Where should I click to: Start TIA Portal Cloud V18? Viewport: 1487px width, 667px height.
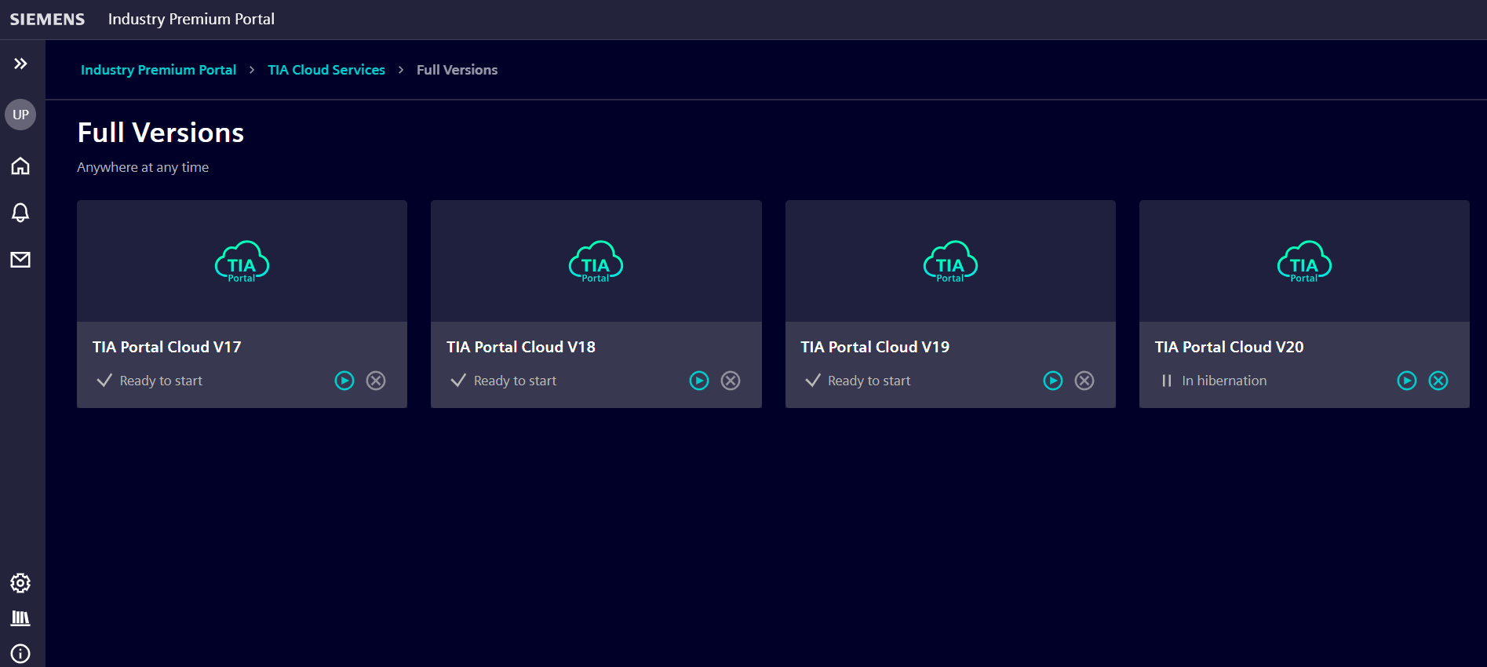pos(699,381)
